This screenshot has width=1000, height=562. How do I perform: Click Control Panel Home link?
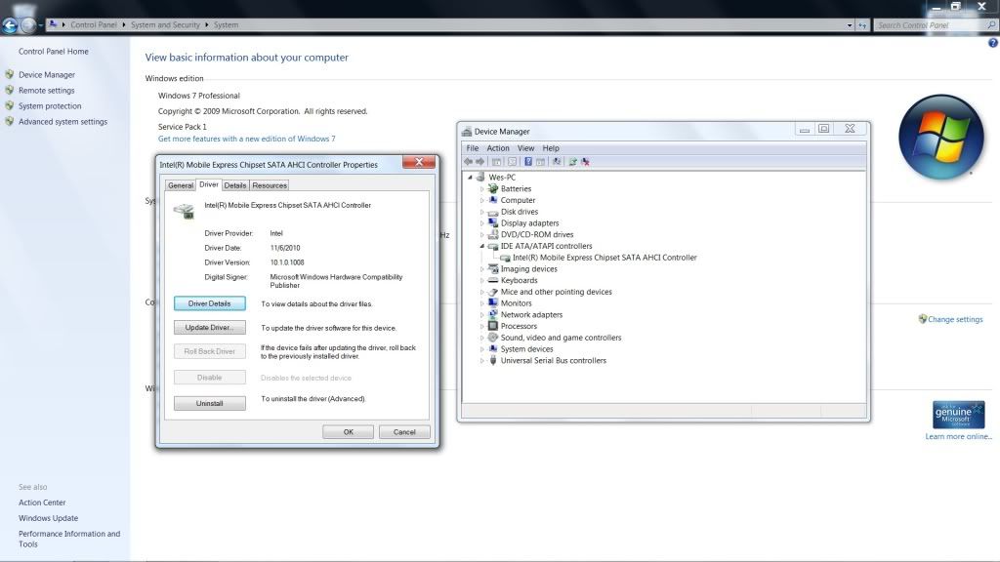(54, 52)
